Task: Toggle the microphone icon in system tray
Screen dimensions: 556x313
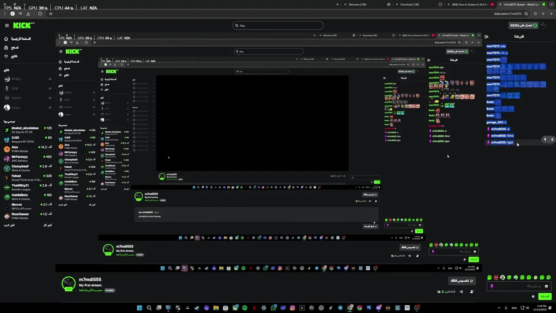Action: [x=506, y=308]
